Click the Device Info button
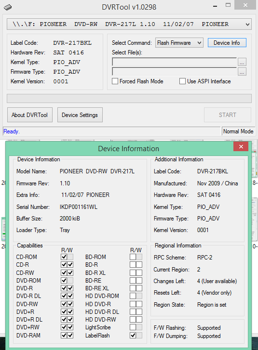 (227, 43)
